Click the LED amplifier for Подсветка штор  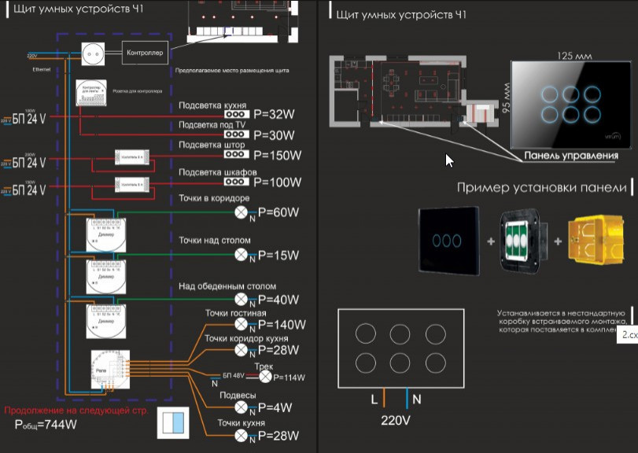click(x=132, y=157)
